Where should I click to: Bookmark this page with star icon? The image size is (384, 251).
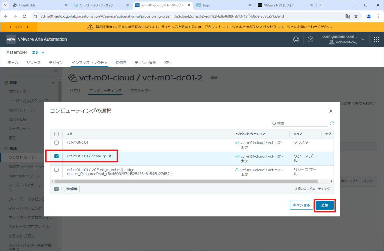(x=356, y=16)
